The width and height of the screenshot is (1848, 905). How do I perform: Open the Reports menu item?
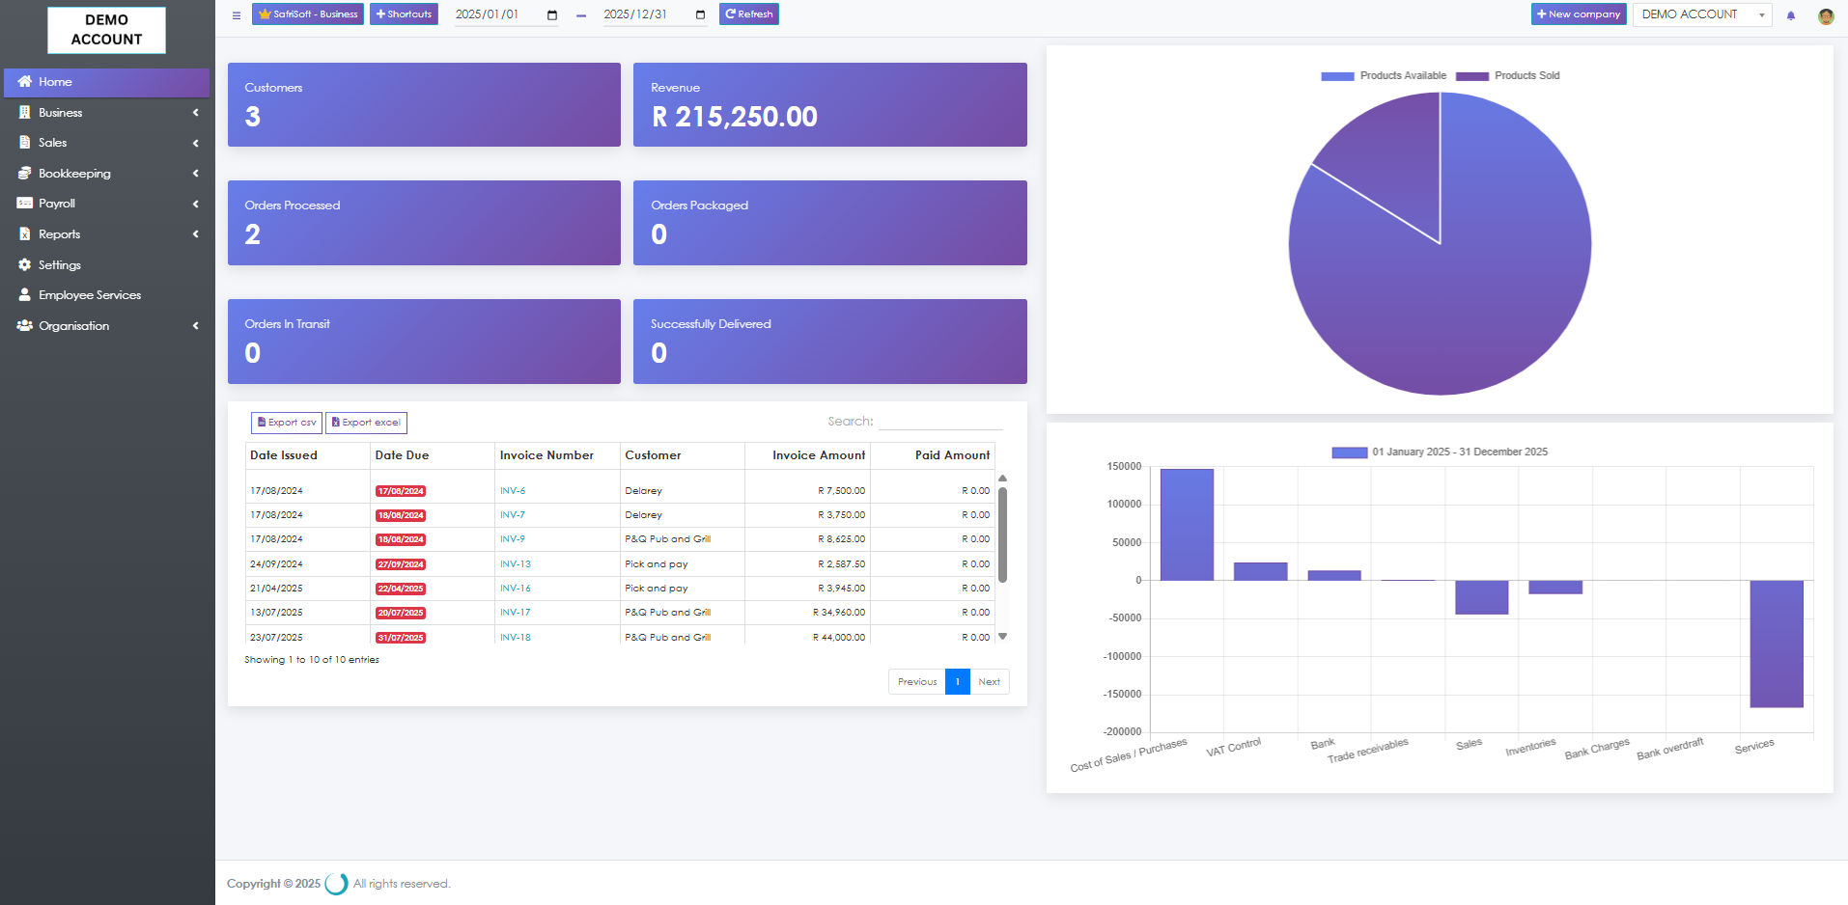point(106,234)
